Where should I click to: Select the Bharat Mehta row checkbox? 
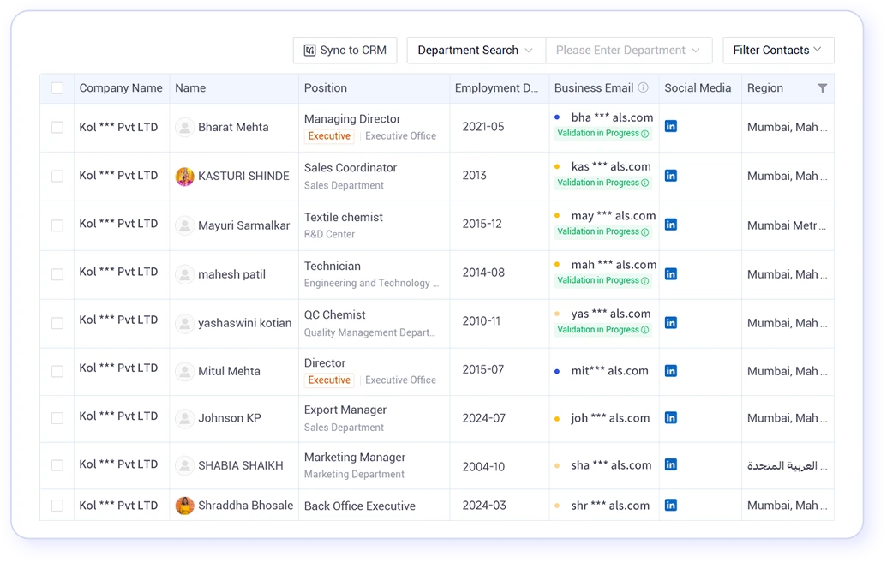[57, 128]
